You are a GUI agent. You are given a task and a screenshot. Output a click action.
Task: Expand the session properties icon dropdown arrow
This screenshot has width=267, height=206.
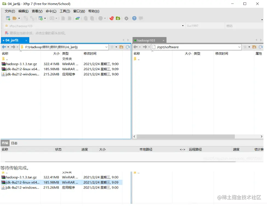pyautogui.click(x=45, y=18)
